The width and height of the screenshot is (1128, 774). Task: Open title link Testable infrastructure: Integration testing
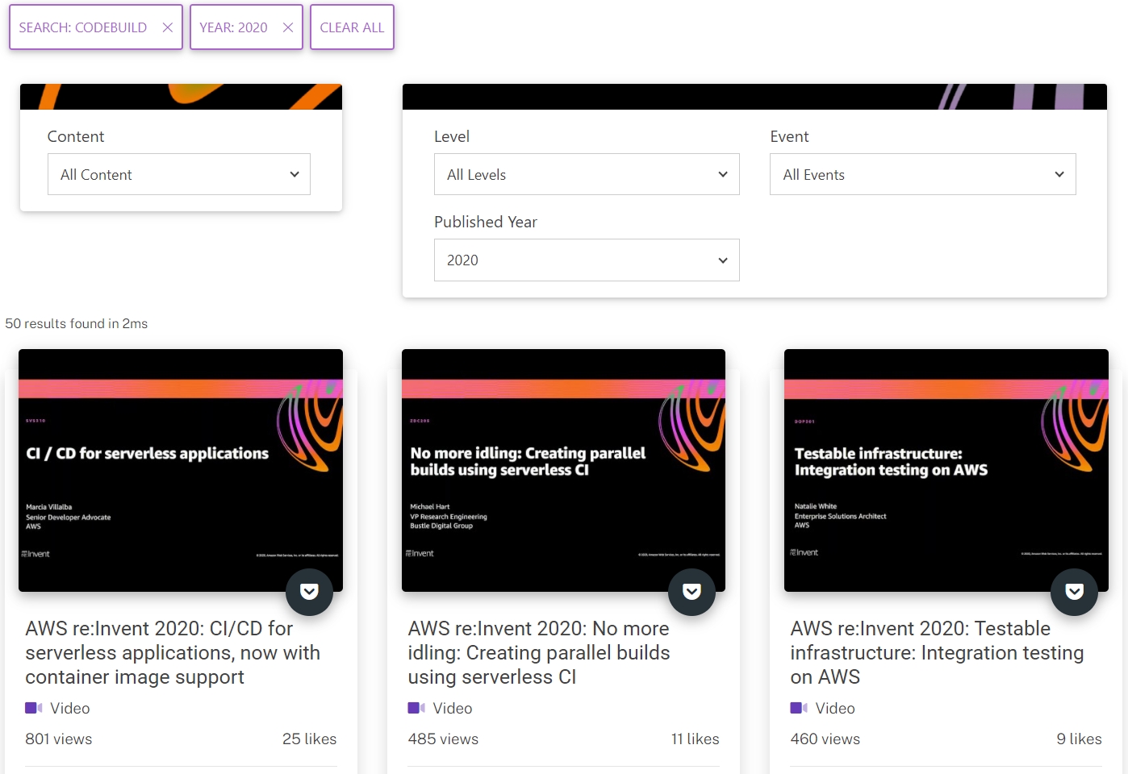(937, 652)
